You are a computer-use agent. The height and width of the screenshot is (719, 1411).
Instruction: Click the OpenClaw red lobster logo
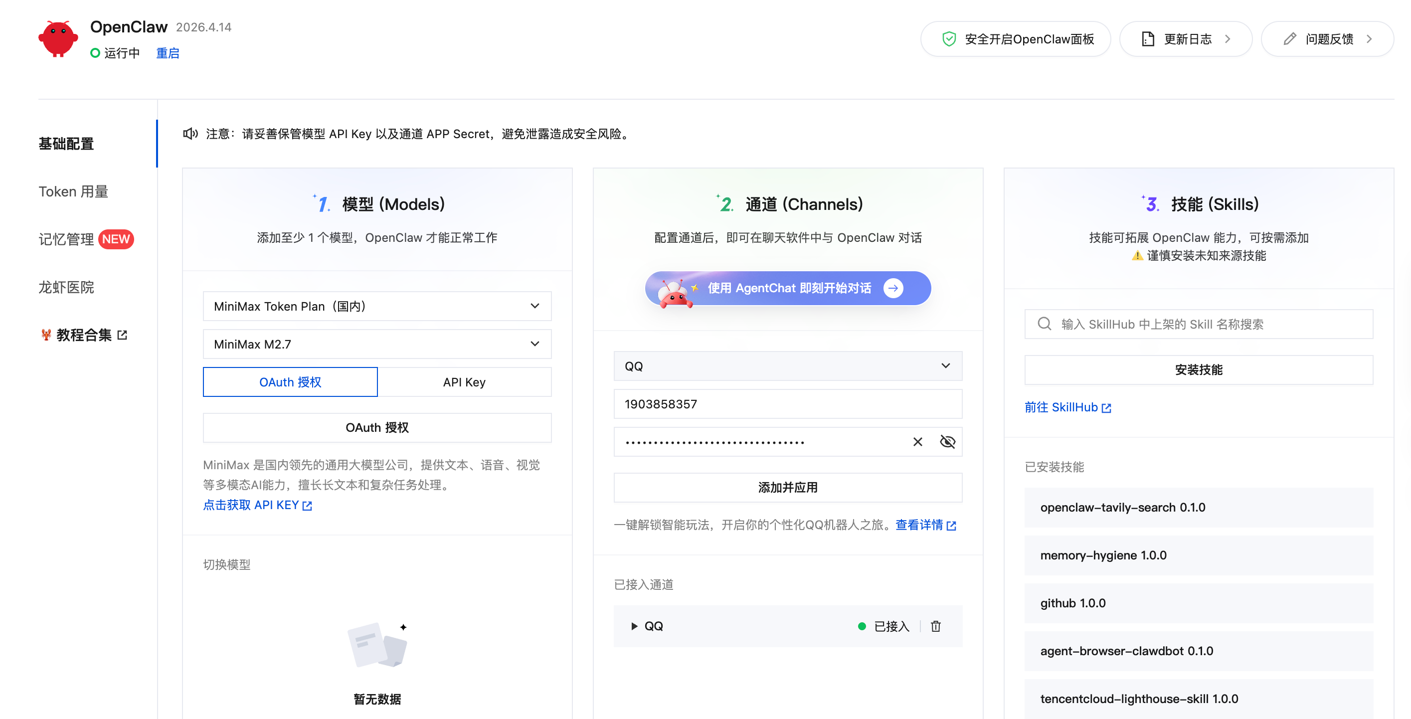(x=58, y=39)
